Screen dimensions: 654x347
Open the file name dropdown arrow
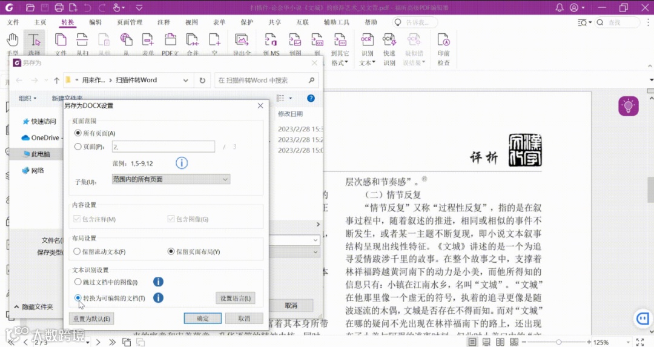point(315,240)
